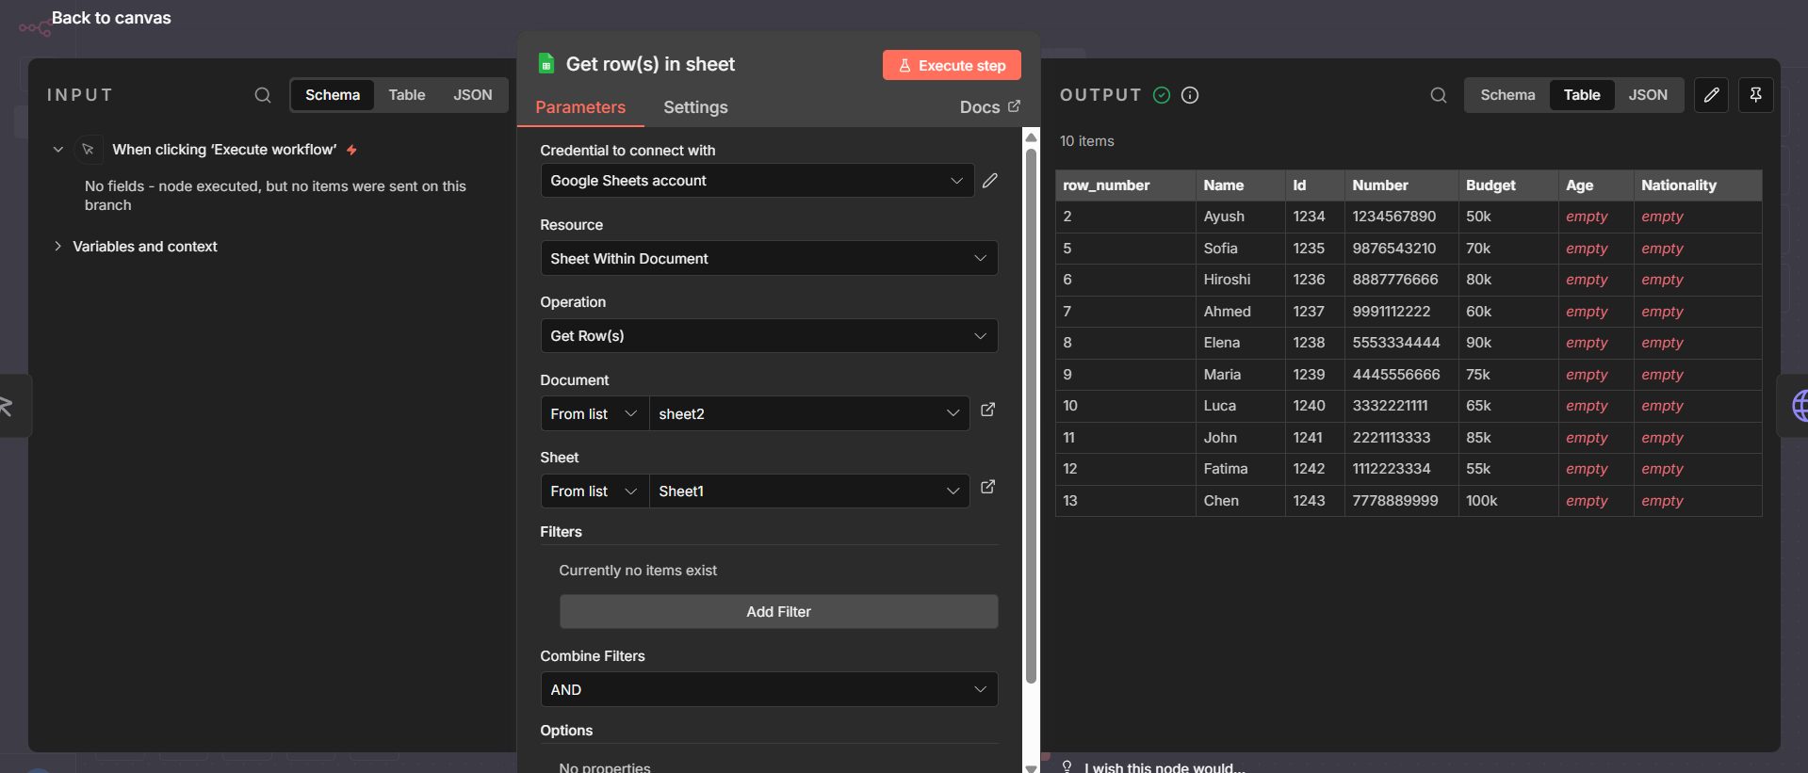Click the parameters panel vertical scrollbar
1808x773 pixels.
[1031, 414]
